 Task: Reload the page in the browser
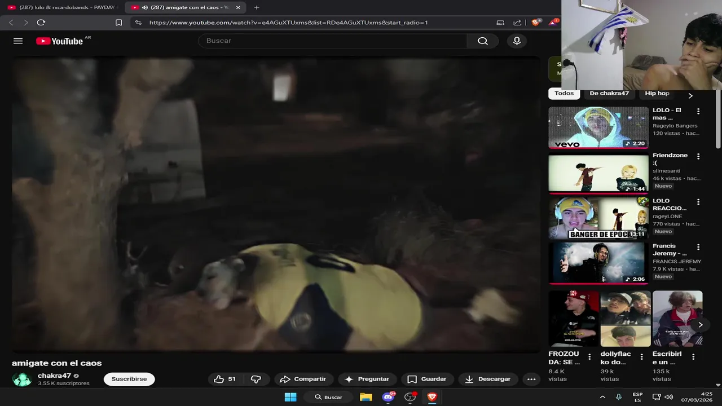pos(41,23)
